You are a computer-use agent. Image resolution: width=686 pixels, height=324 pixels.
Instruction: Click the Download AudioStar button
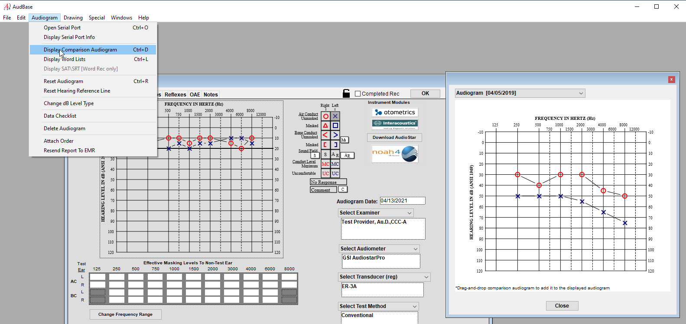pyautogui.click(x=394, y=138)
